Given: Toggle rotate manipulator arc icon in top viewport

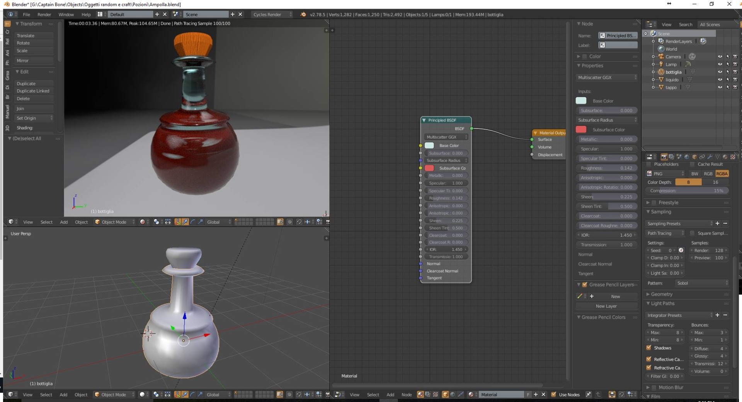Looking at the screenshot, I should 193,222.
